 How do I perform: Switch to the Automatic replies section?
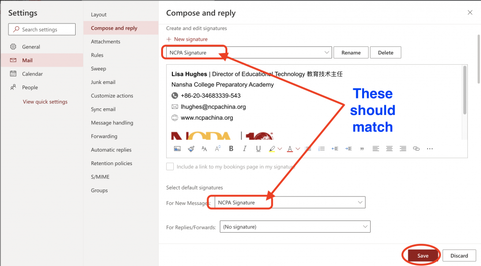[x=111, y=150]
